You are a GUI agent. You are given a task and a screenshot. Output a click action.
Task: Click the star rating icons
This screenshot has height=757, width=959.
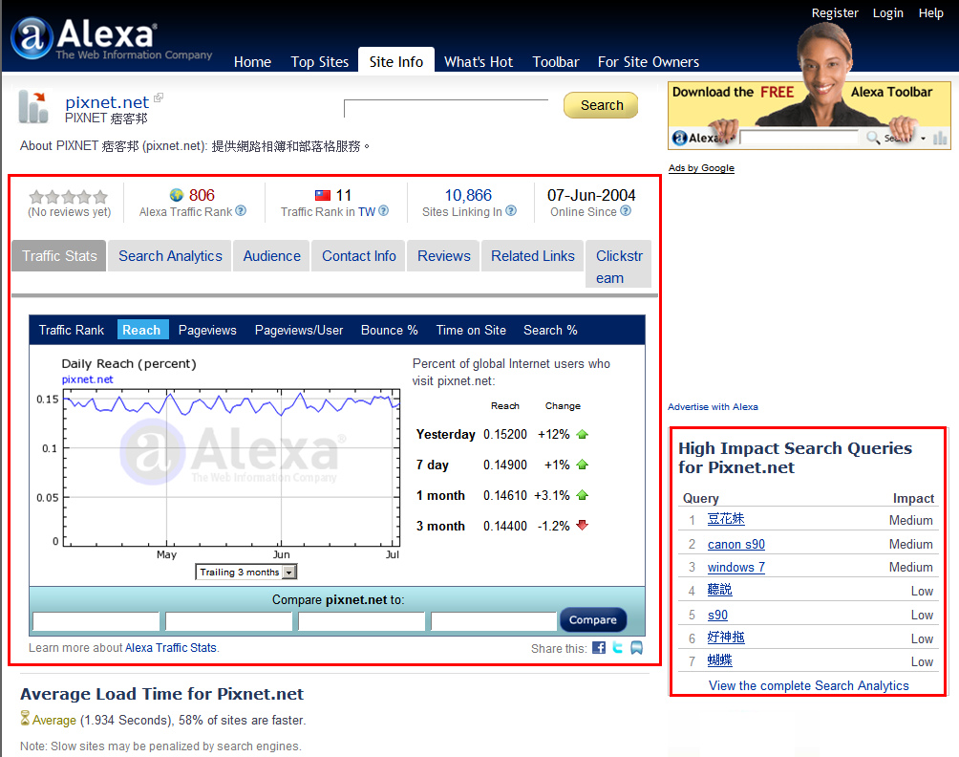coord(69,197)
